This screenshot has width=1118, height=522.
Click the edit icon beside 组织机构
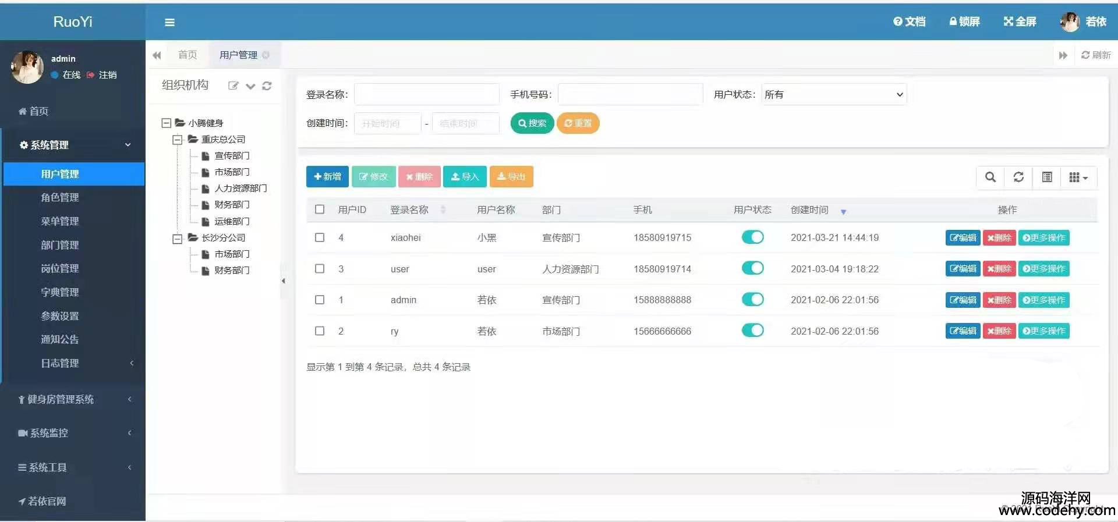pos(233,86)
